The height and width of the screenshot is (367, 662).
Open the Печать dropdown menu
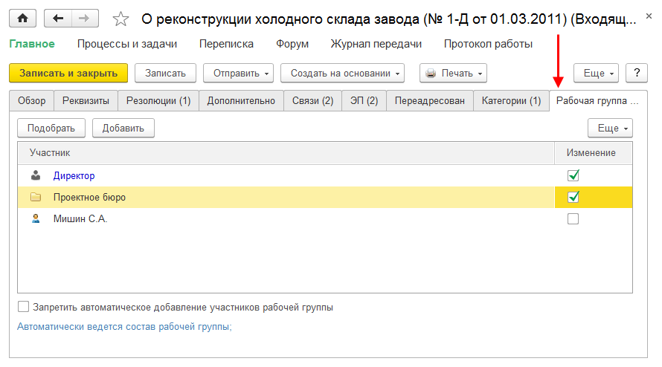(x=452, y=73)
